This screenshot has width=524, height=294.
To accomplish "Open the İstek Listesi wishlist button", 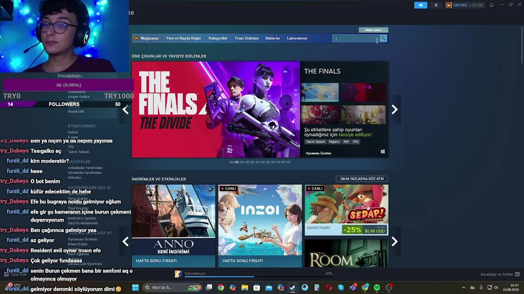I will point(373,30).
